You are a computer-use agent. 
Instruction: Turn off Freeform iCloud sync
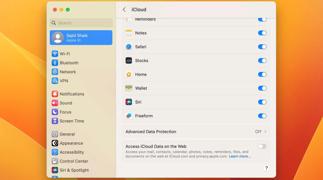coord(262,116)
